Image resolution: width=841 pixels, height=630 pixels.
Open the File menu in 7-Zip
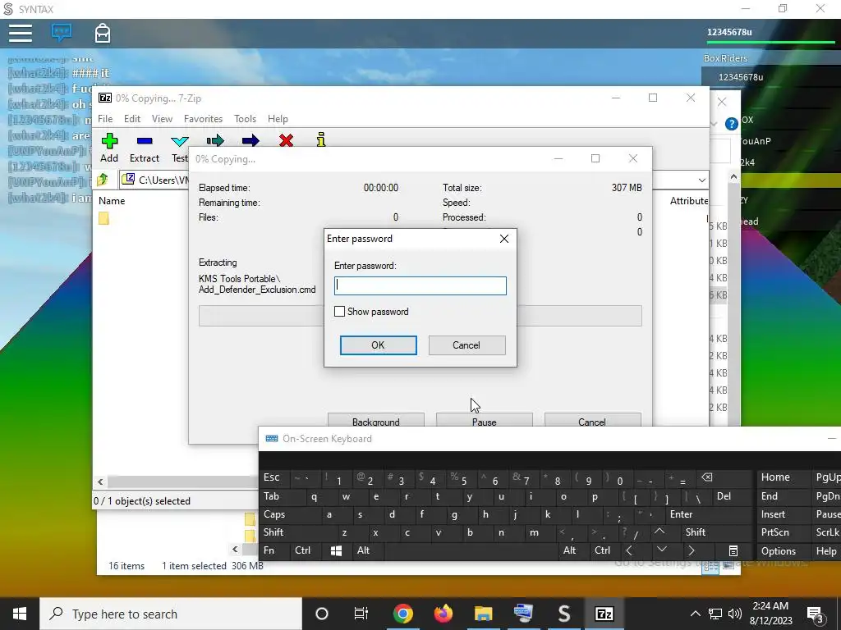(x=105, y=119)
